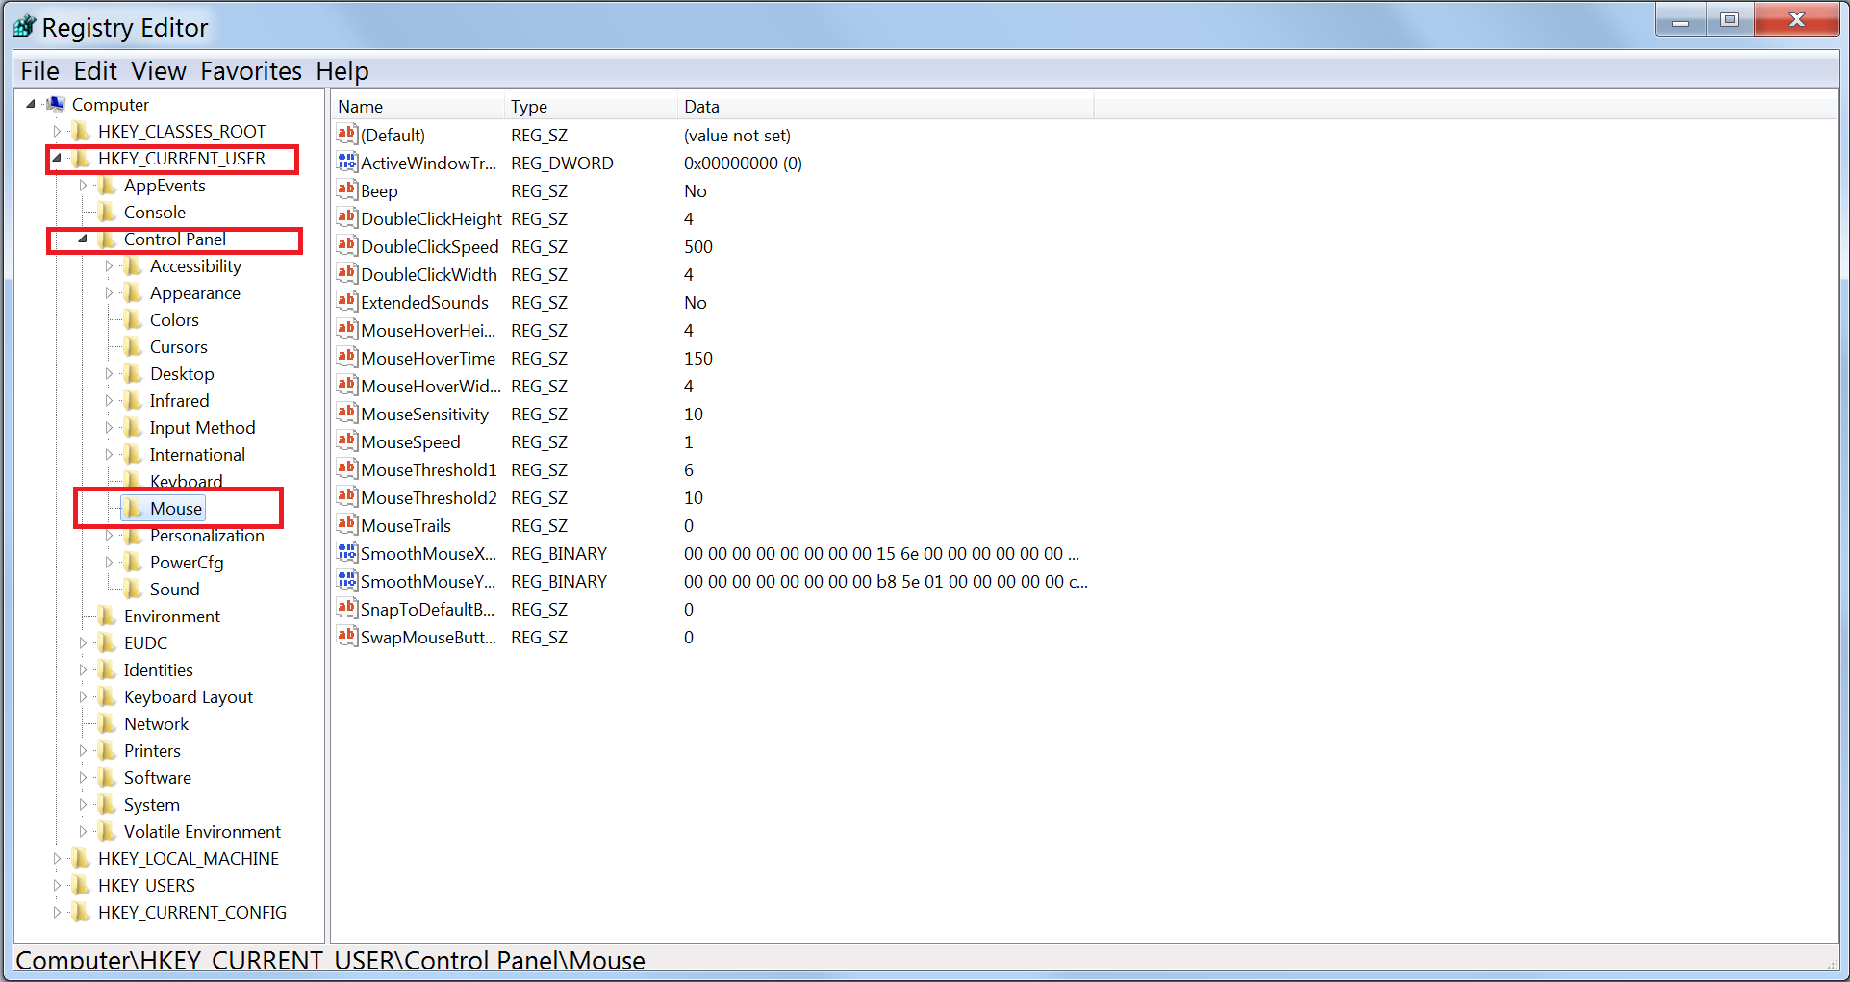Image resolution: width=1850 pixels, height=982 pixels.
Task: Collapse the Computer root node
Action: point(31,104)
